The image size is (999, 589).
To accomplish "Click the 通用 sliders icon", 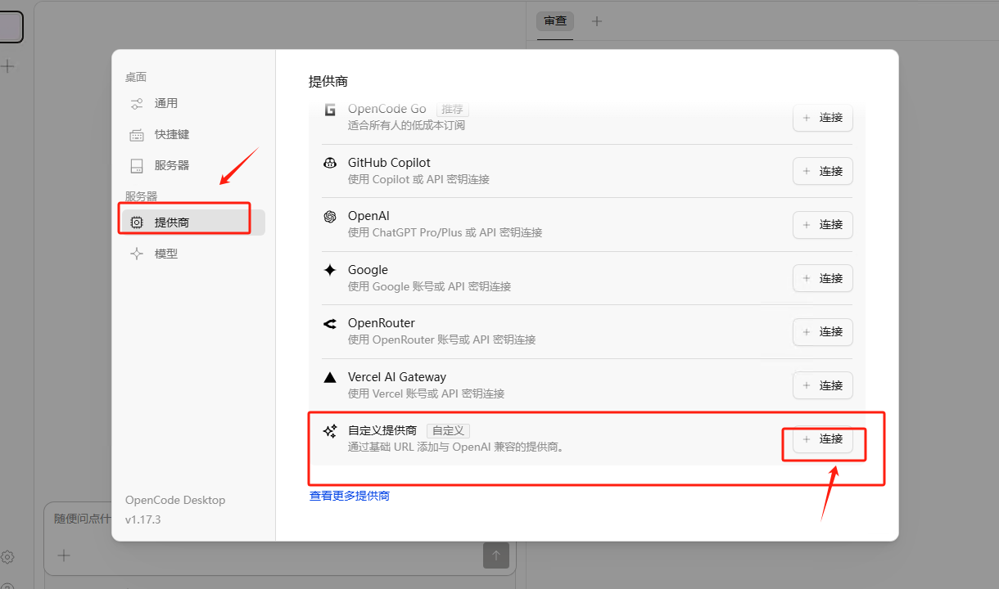I will [x=137, y=104].
